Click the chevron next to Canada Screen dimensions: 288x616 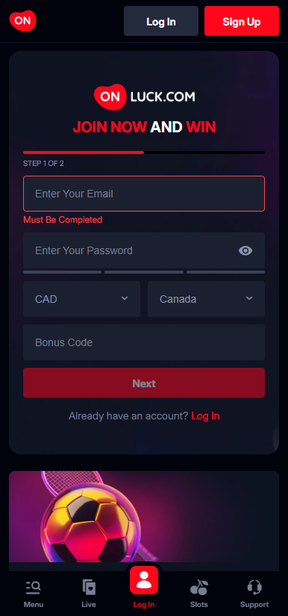[x=249, y=298]
